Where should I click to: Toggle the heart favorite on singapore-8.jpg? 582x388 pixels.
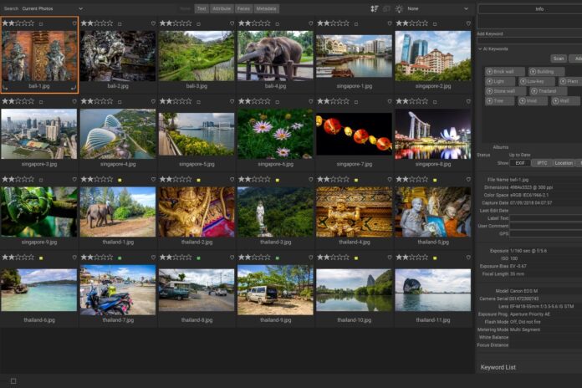(468, 102)
